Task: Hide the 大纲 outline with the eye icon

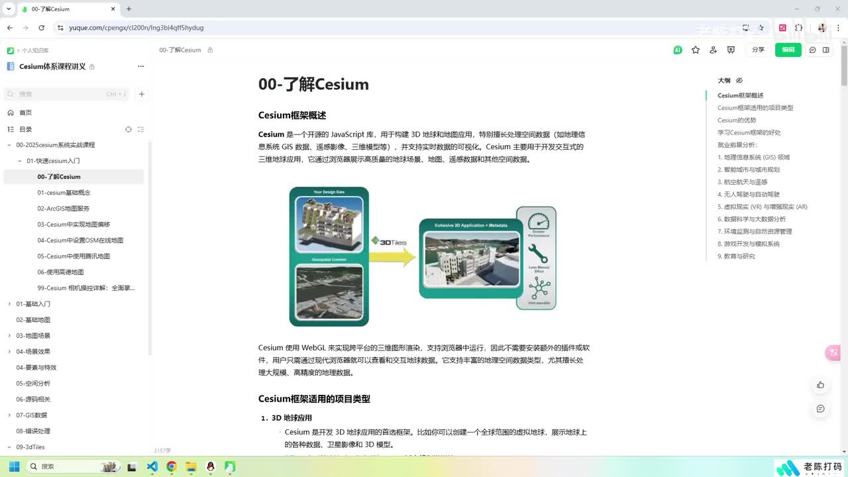Action: point(739,80)
